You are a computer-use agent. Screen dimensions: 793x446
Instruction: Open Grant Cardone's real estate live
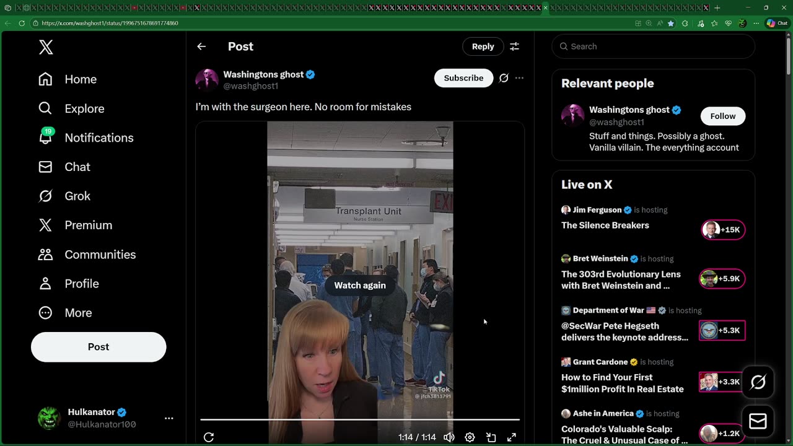[x=623, y=383]
